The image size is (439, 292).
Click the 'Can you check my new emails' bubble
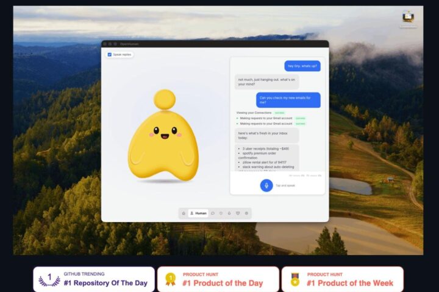pos(288,100)
